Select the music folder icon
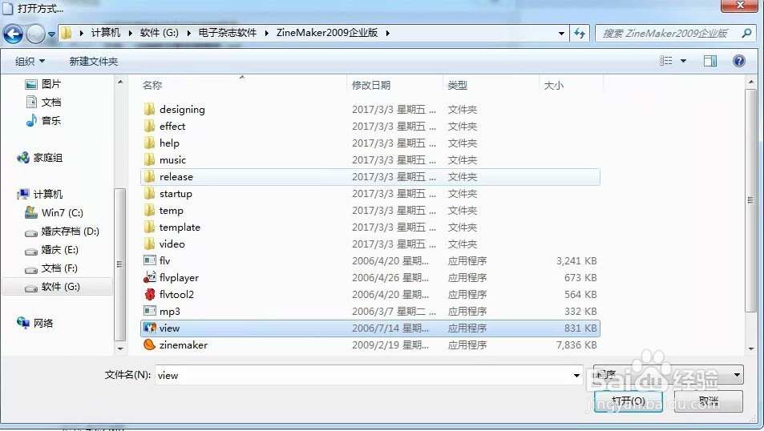The width and height of the screenshot is (764, 431). pyautogui.click(x=149, y=159)
